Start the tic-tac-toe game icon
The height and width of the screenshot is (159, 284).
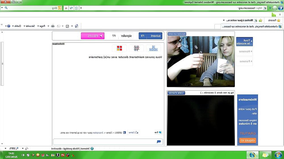coord(137,48)
